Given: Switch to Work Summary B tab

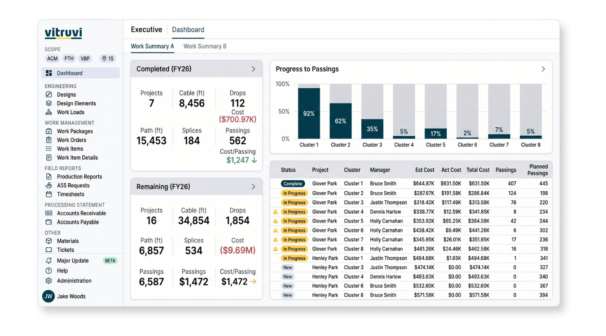Looking at the screenshot, I should 205,46.
